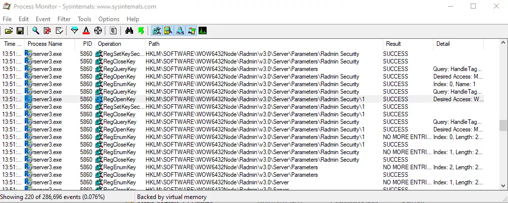Select the 'Index: 0, Length: 2...' detail cell

pos(458,137)
